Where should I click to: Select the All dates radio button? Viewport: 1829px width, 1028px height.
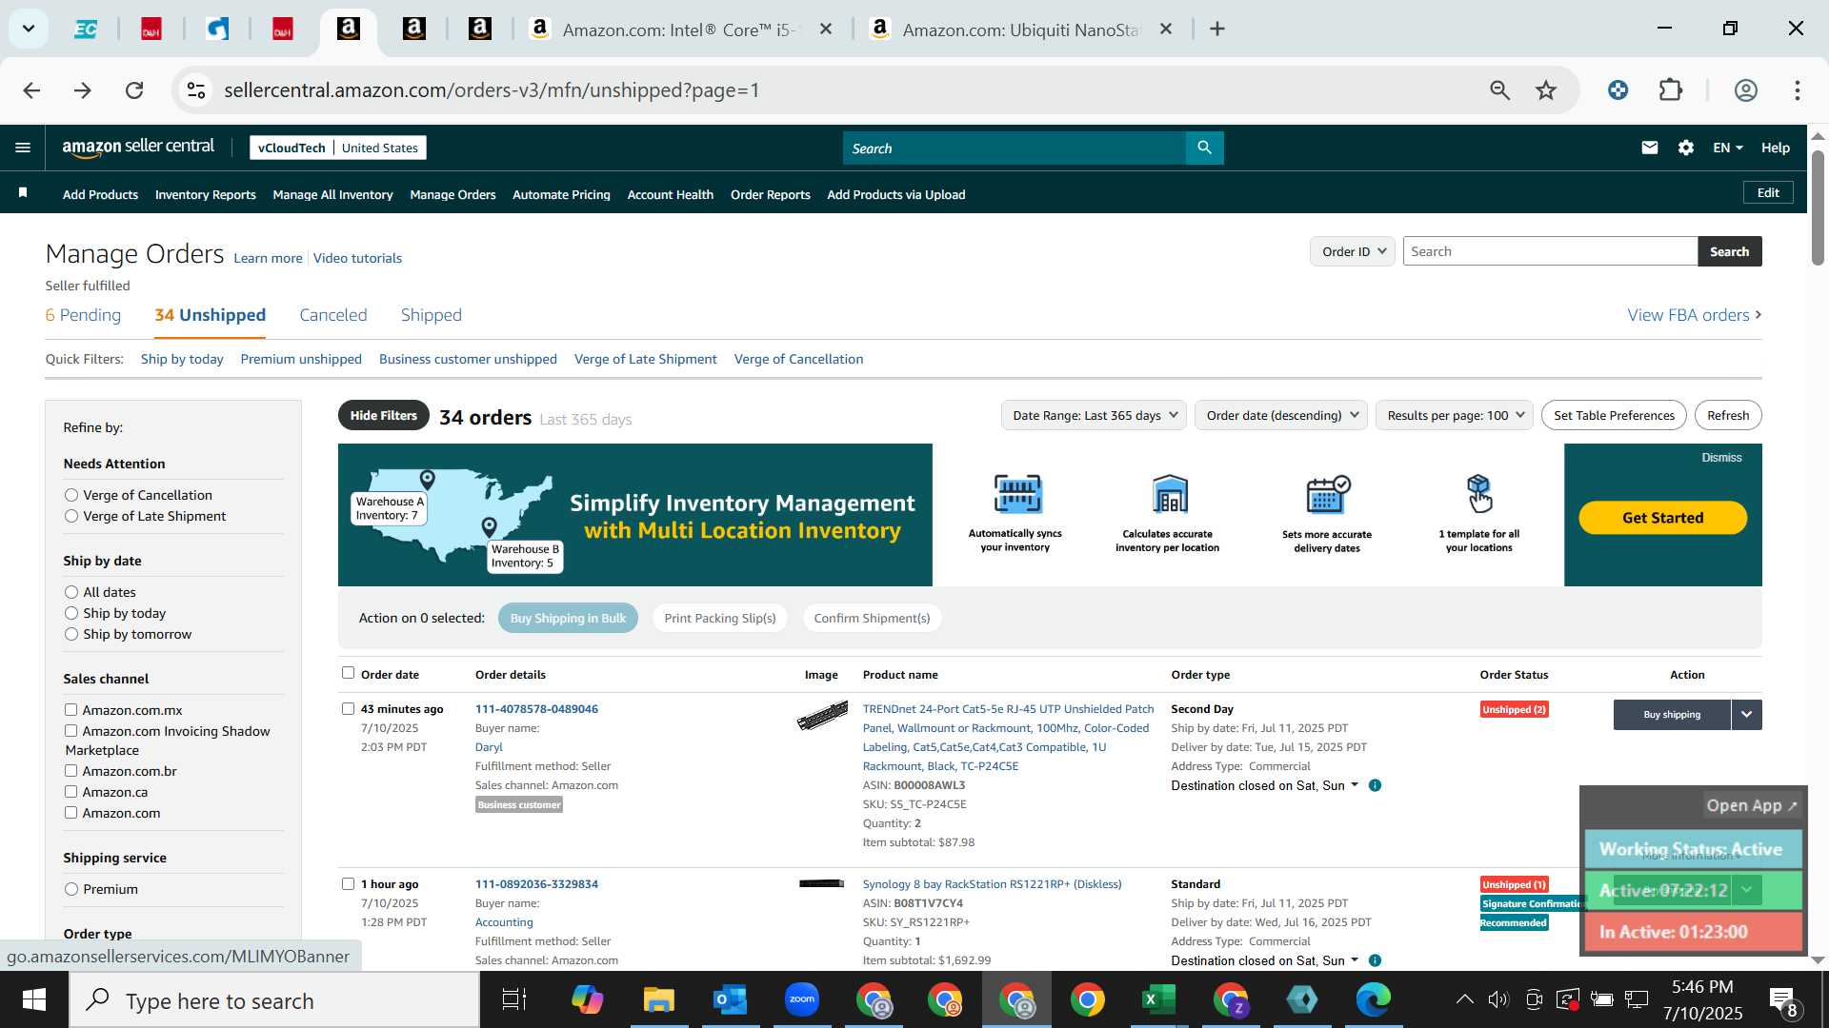(x=71, y=592)
